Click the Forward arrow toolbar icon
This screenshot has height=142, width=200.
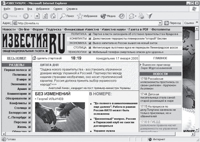click(x=26, y=16)
